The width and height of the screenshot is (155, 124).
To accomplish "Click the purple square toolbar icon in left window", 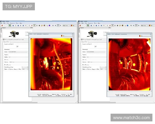I will pyautogui.click(x=50, y=26).
